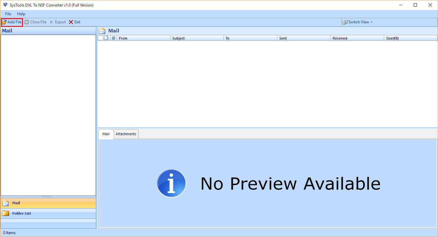The height and width of the screenshot is (237, 438).
Task: Select the Mail preview tab
Action: point(106,134)
